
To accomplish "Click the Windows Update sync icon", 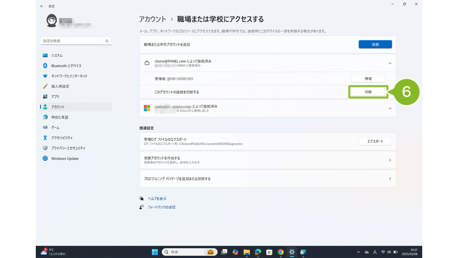I will (x=45, y=159).
